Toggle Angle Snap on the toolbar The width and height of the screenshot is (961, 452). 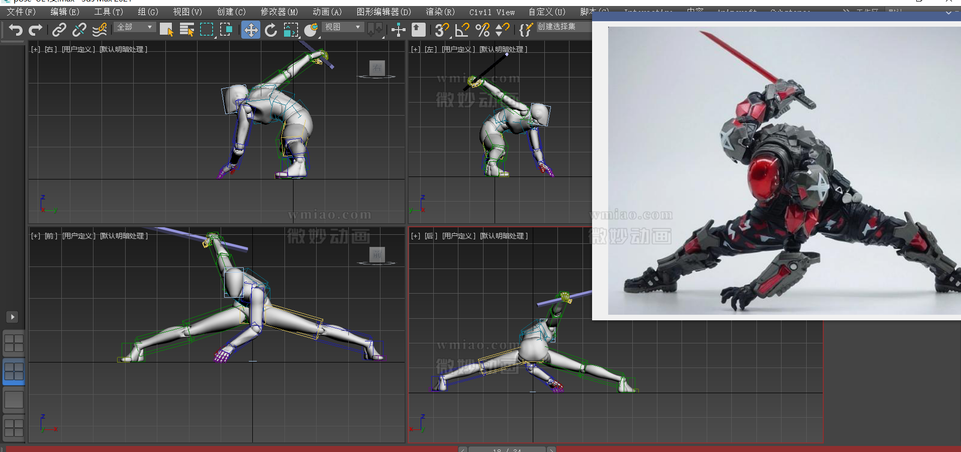(x=461, y=30)
